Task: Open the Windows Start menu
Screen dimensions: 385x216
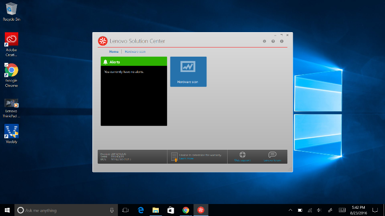Action: (x=7, y=210)
